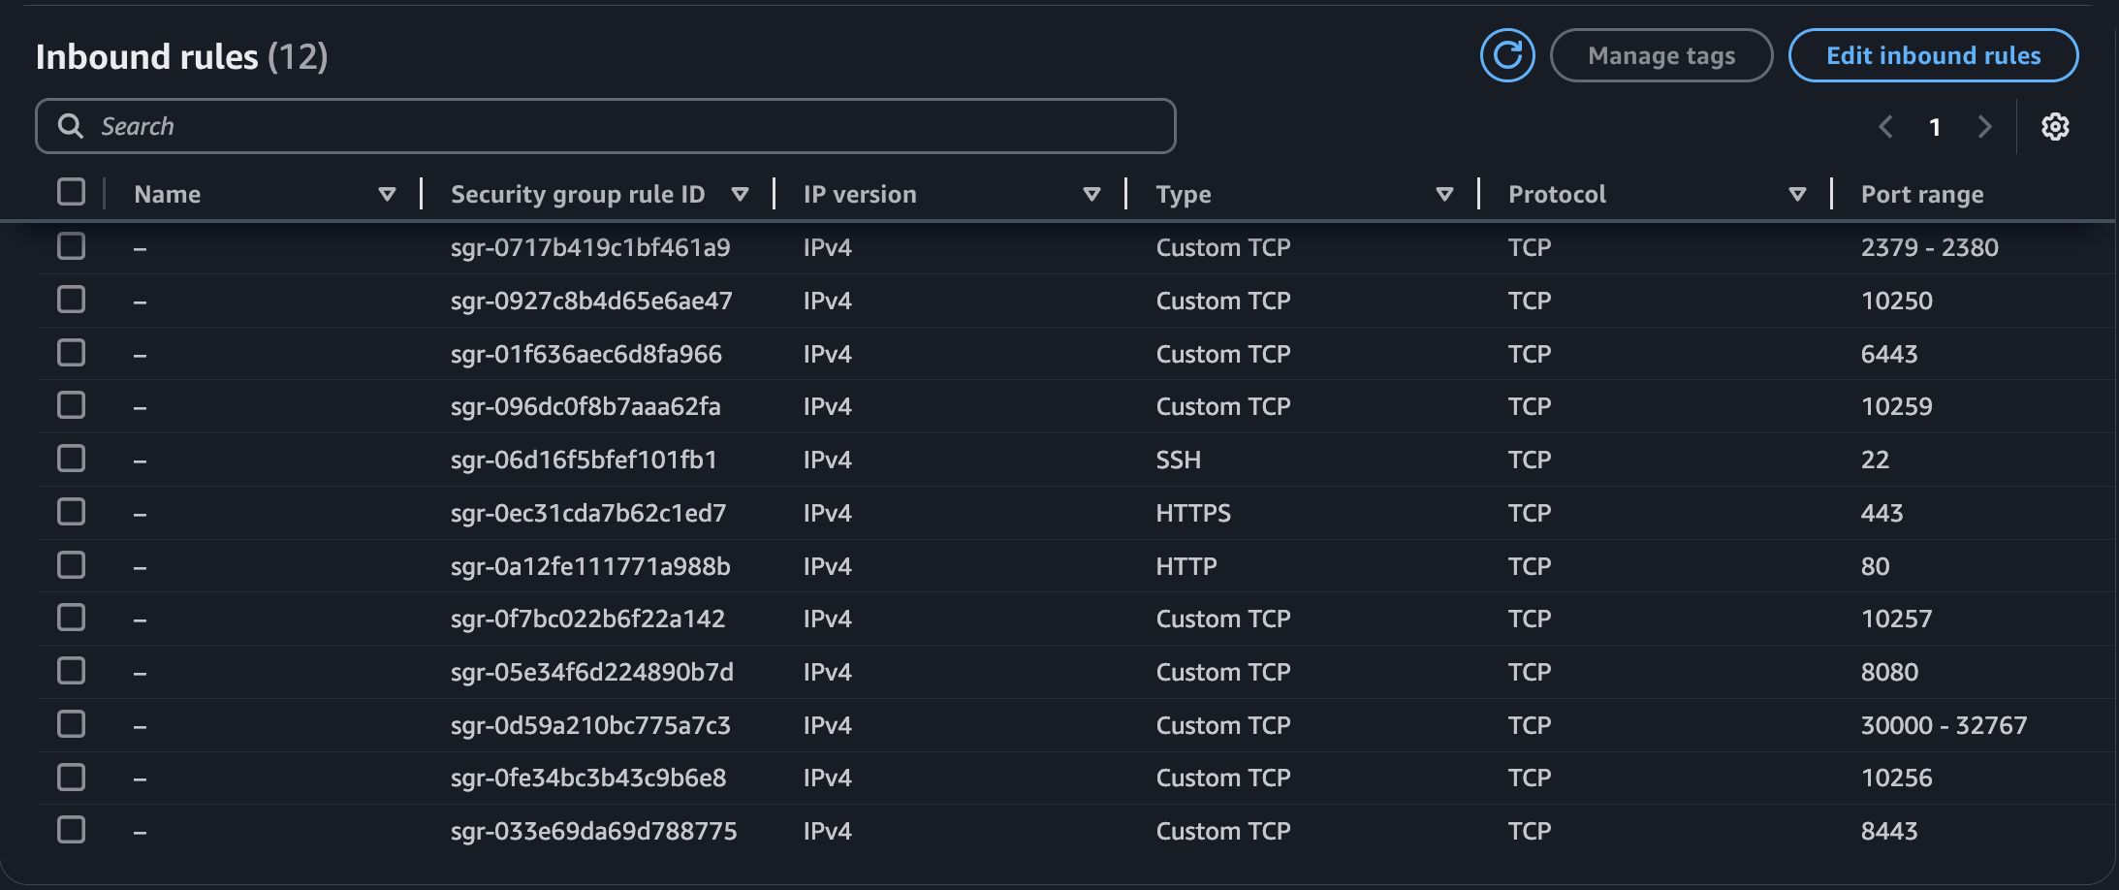
Task: Select the HTTPS rule checkbox
Action: 71,511
